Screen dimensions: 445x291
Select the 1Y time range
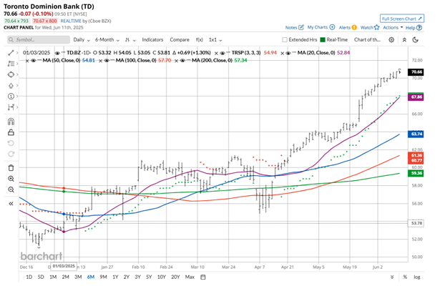115,277
